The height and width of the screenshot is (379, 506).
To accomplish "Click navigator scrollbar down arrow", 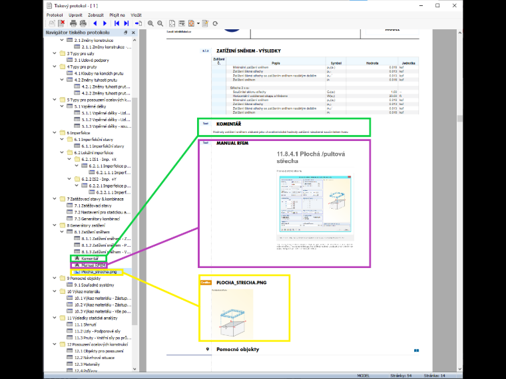I will (x=134, y=369).
